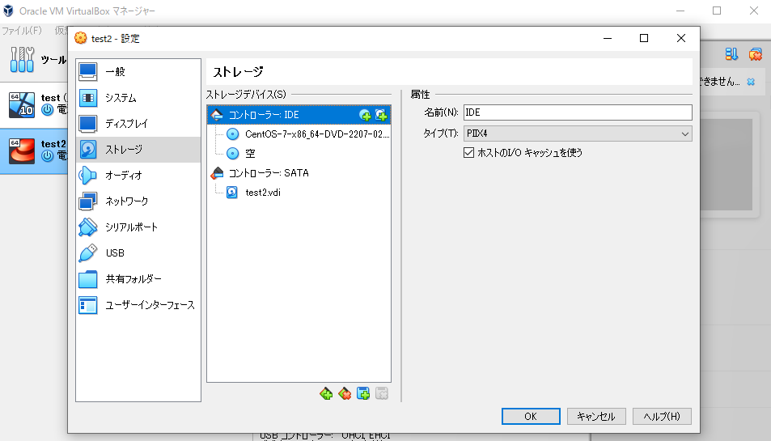Click the greyed remove attachment icon
This screenshot has width=771, height=441.
[382, 393]
